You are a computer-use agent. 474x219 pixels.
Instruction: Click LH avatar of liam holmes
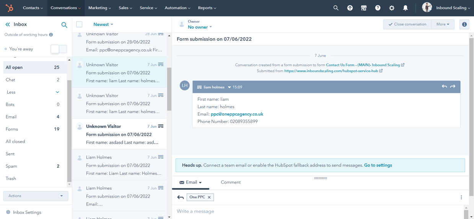click(x=185, y=86)
